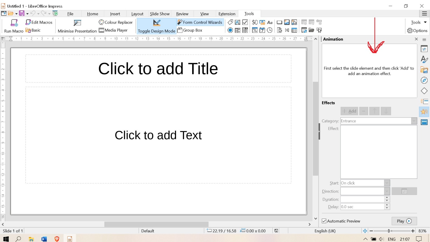Open the Category dropdown showing Entrance
The height and width of the screenshot is (242, 430).
pyautogui.click(x=414, y=121)
